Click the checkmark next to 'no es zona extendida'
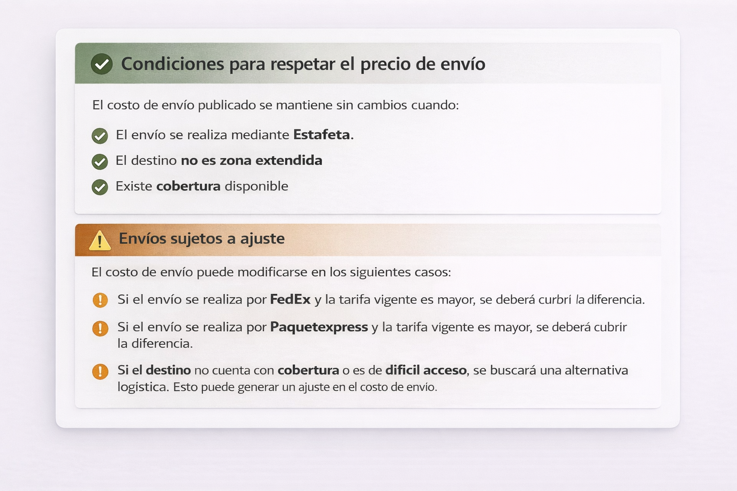Image resolution: width=737 pixels, height=491 pixels. tap(100, 162)
